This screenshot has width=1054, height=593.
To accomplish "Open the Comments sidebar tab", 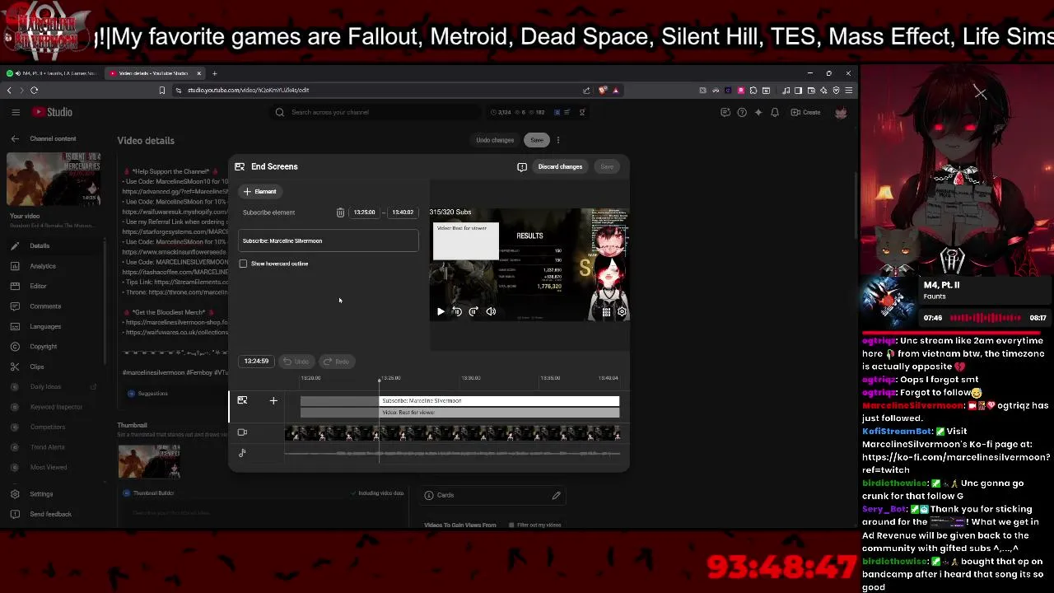I will pyautogui.click(x=53, y=306).
